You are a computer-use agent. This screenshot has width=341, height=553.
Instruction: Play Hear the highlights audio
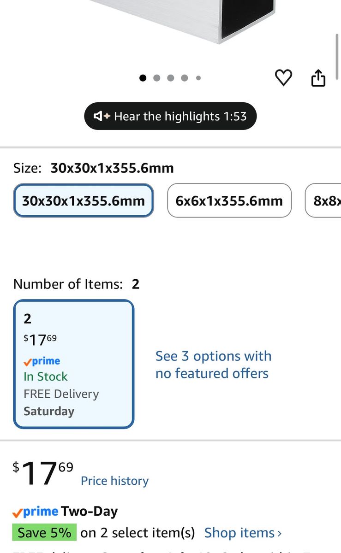coord(170,116)
